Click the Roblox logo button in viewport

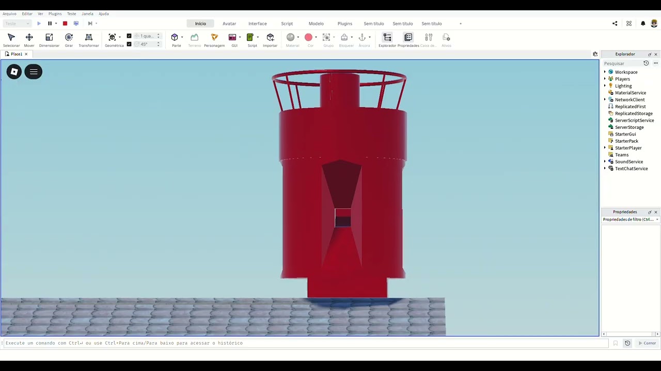tap(14, 72)
